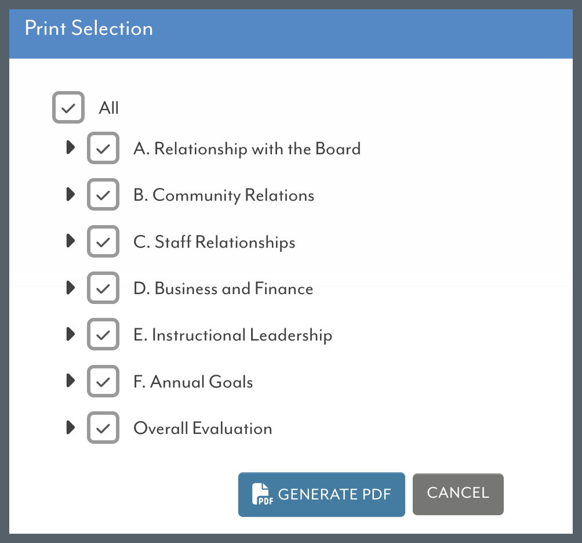Click the Generate PDF button text
Image resolution: width=582 pixels, height=543 pixels.
click(x=334, y=494)
